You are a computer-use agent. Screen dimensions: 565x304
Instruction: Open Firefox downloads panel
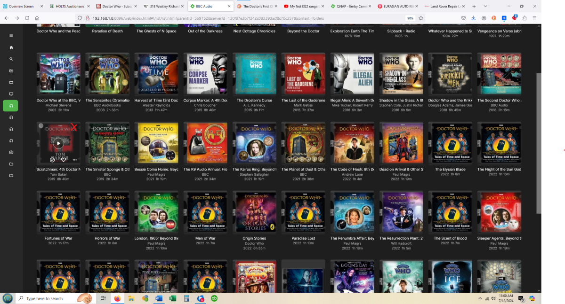pos(474,18)
